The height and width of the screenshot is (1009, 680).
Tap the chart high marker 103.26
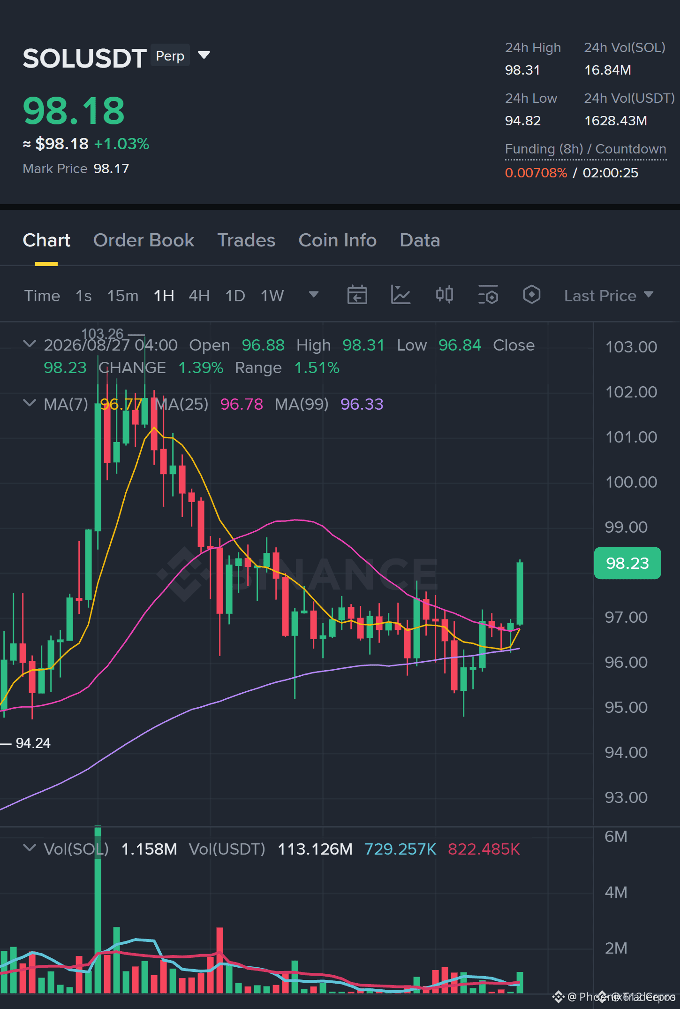102,334
